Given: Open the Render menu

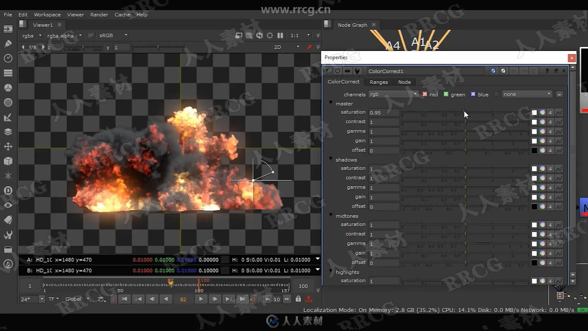Looking at the screenshot, I should coord(99,15).
